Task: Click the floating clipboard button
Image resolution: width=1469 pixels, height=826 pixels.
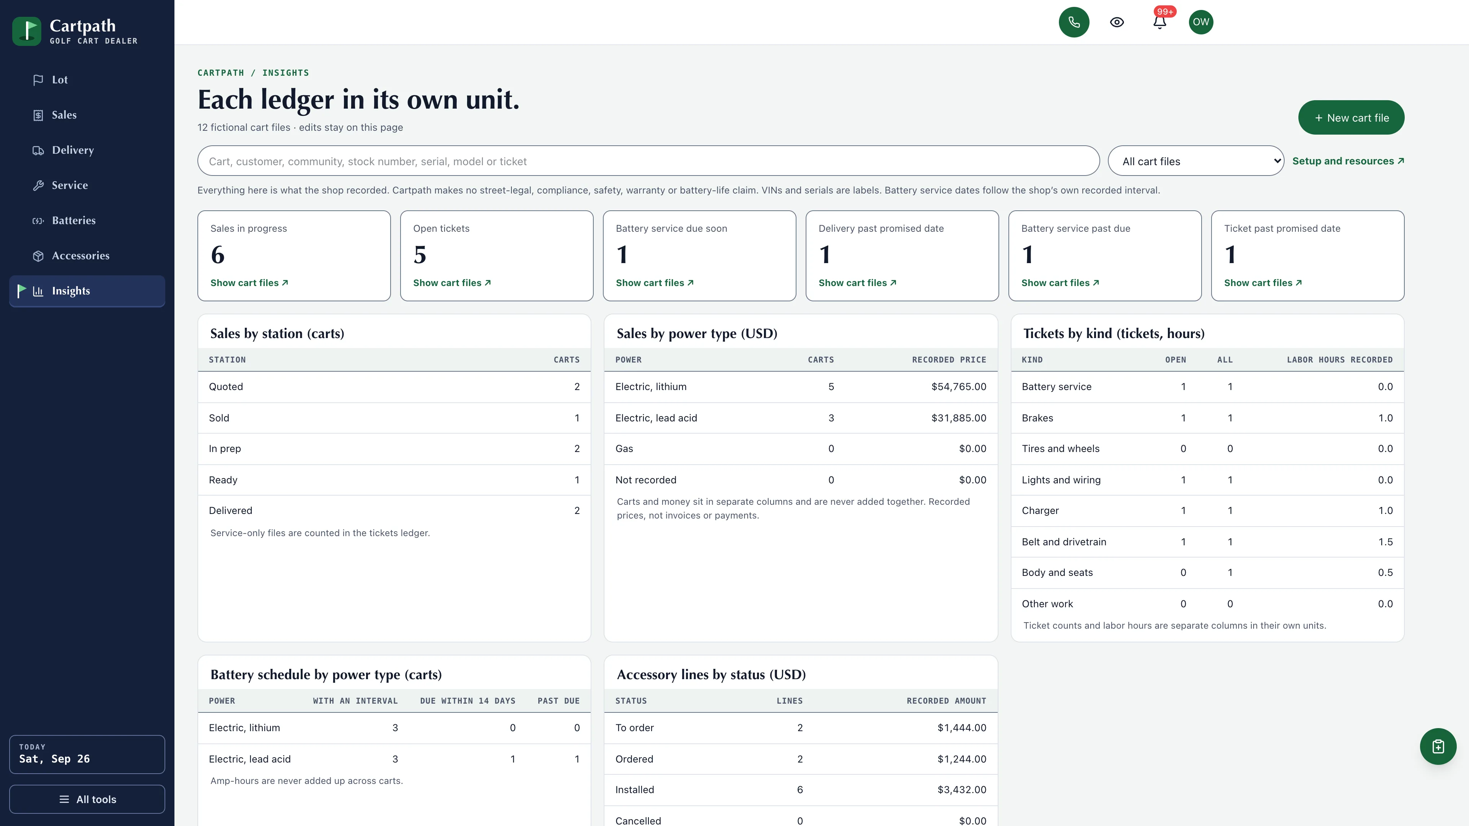Action: 1438,746
